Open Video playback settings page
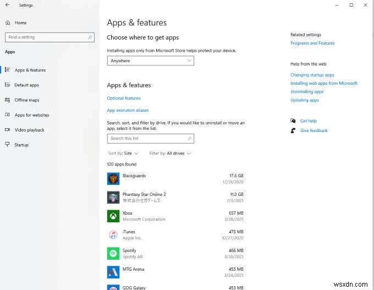 [x=29, y=130]
